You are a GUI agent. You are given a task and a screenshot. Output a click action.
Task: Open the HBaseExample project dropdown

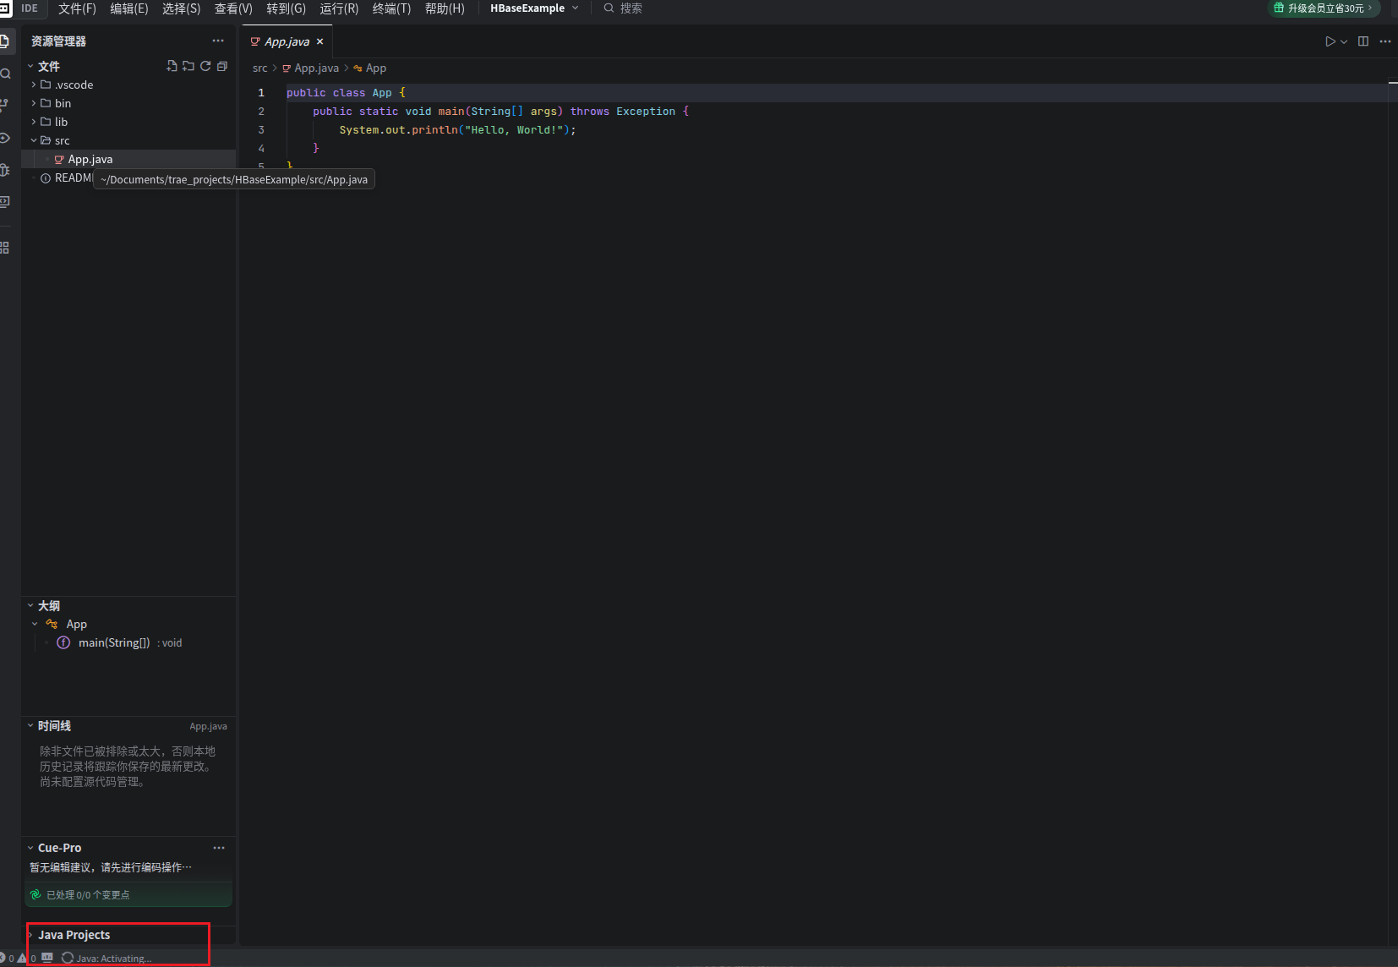tap(534, 8)
